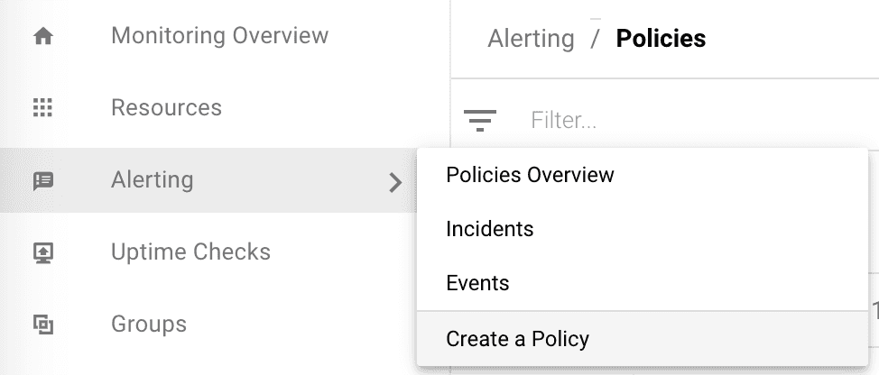This screenshot has width=879, height=375.
Task: Open the Monitoring Overview page label
Action: 219,36
